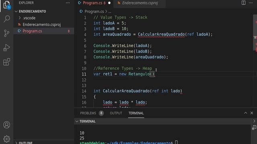Open the Extensions view

[x=6, y=62]
